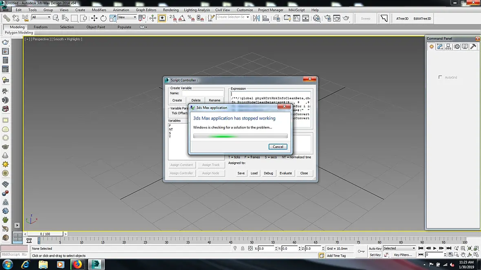Click Use Pivot Point Center icon
Image resolution: width=481 pixels, height=270 pixels.
pyautogui.click(x=142, y=18)
